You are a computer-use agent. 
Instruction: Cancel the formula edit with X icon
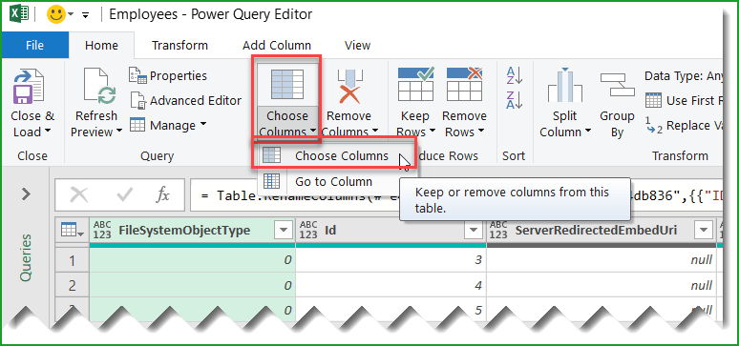click(78, 194)
